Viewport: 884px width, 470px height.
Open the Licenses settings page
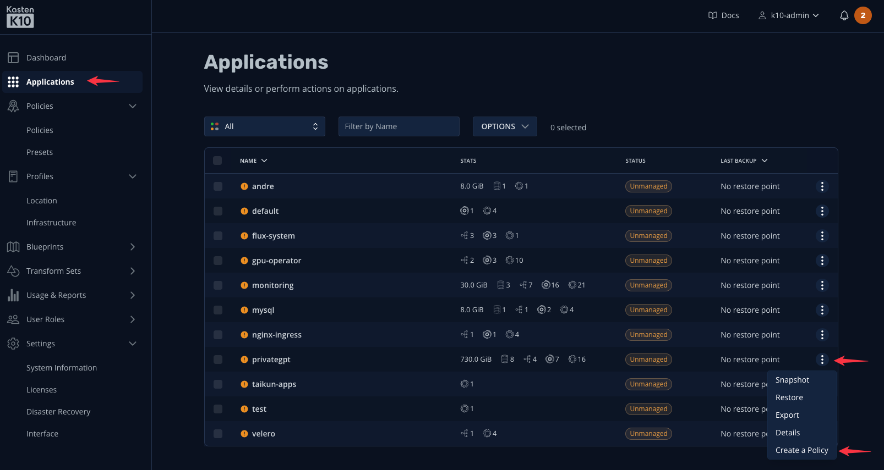(x=41, y=390)
